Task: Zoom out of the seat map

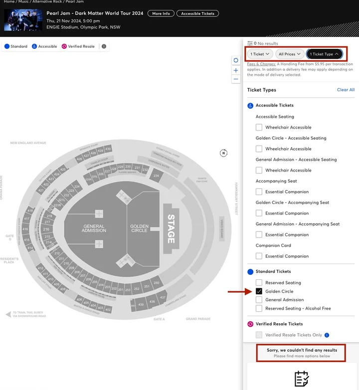Action: (236, 79)
